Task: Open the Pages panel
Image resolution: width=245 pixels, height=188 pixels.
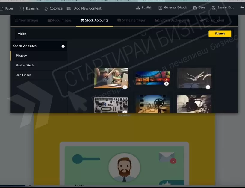Action: [x=7, y=8]
